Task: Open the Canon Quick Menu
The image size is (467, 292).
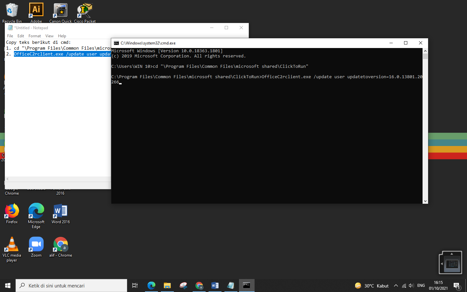Action: click(60, 10)
